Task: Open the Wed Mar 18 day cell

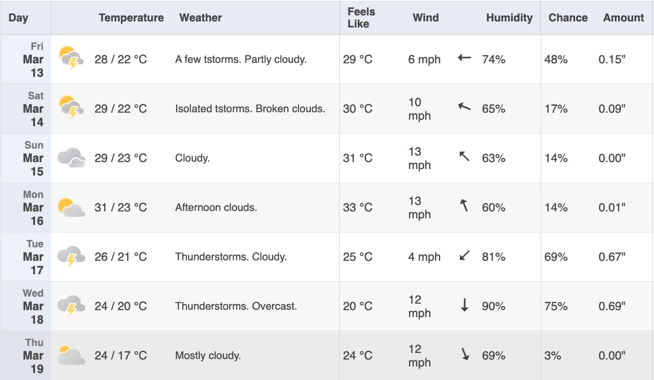Action: coord(26,306)
